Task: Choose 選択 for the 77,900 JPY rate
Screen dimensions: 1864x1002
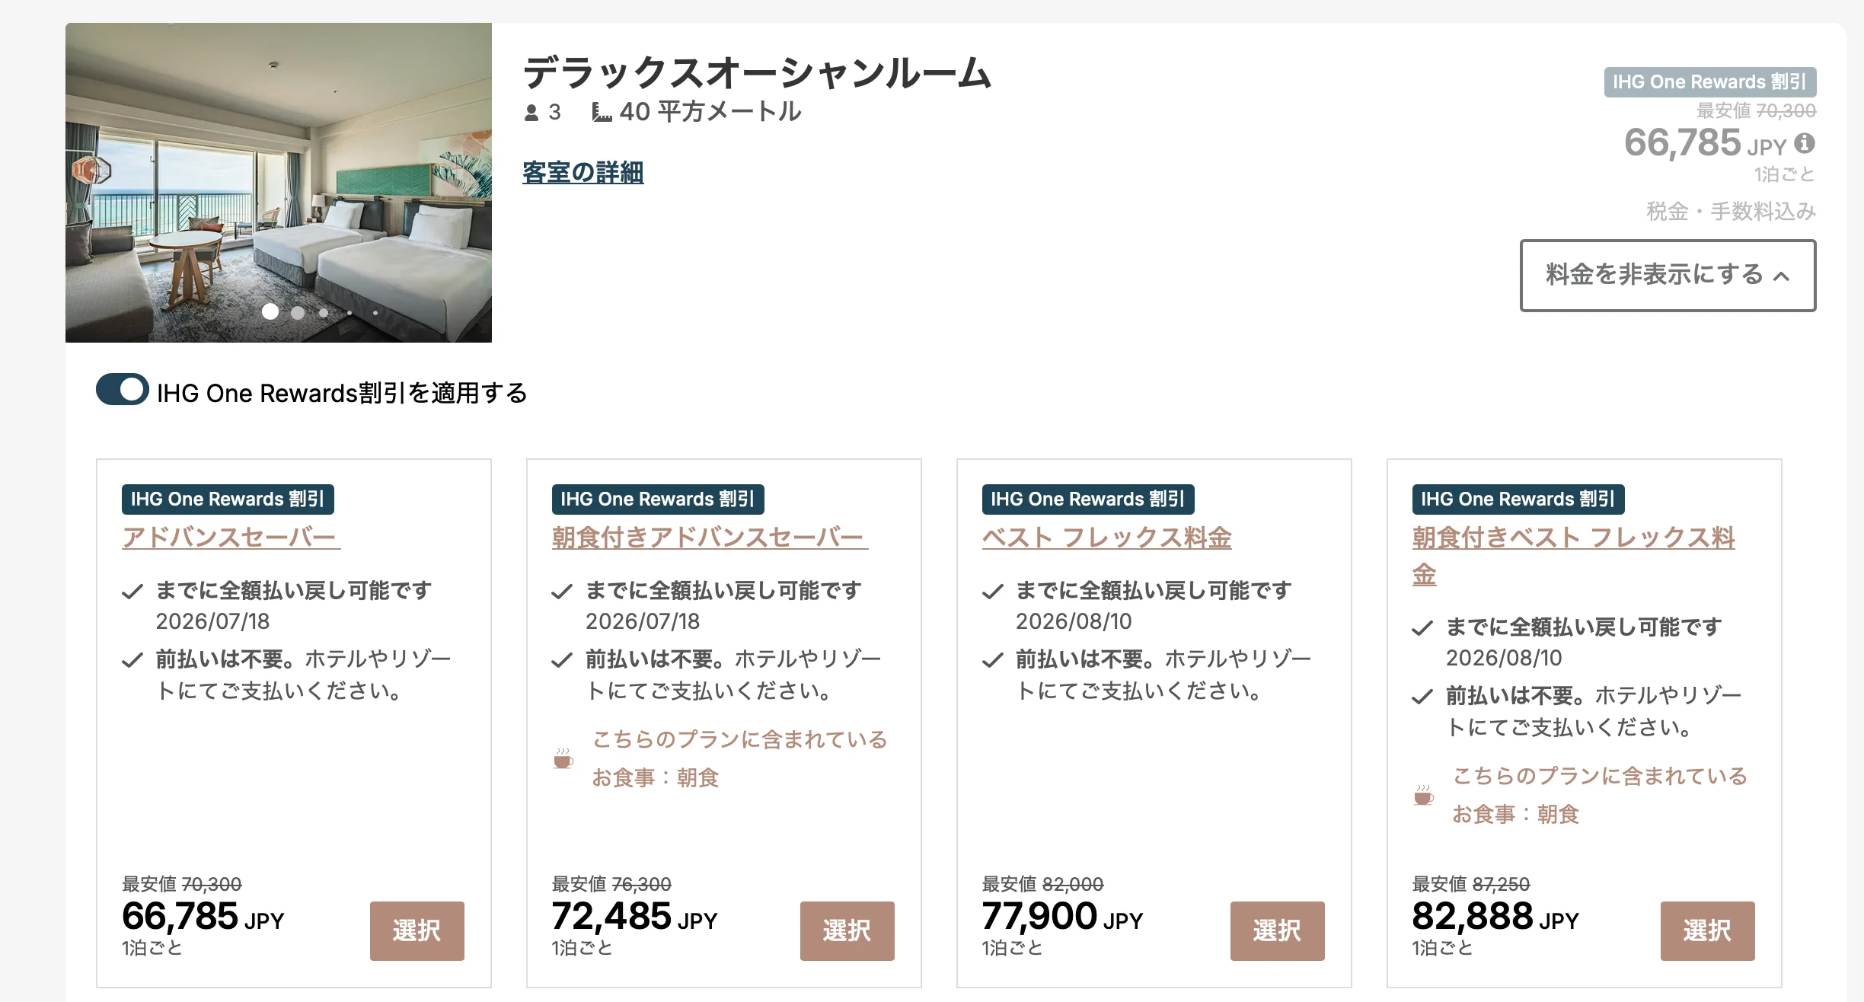Action: 1278,930
